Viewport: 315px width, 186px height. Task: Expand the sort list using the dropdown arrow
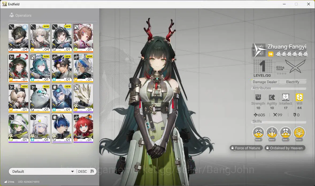click(x=72, y=172)
